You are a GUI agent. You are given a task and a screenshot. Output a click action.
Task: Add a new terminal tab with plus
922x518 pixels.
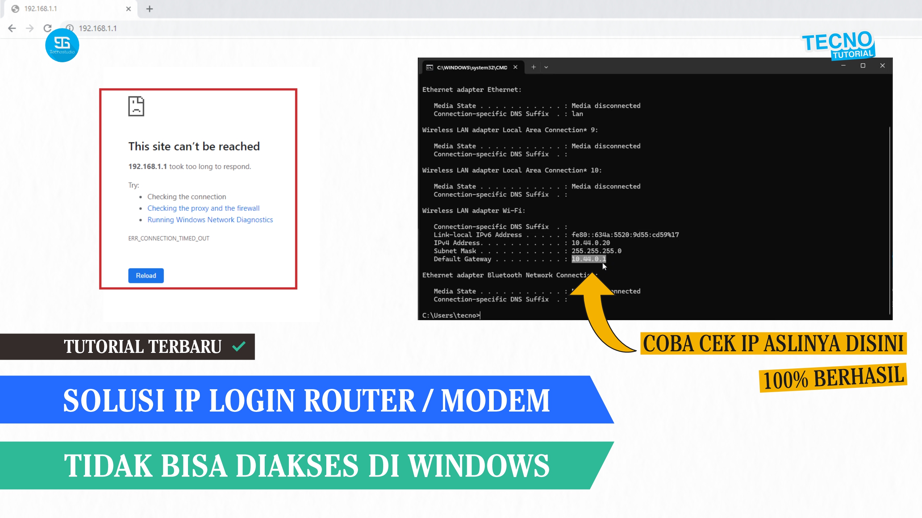(x=533, y=67)
